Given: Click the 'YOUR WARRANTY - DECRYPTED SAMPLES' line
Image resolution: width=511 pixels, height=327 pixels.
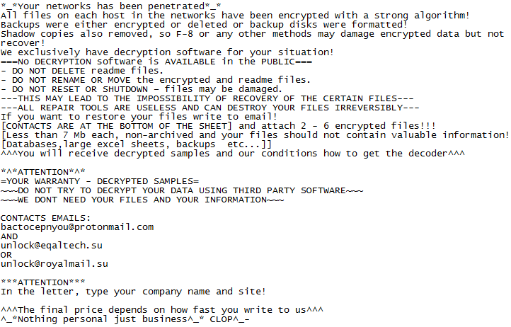Looking at the screenshot, I should click(100, 181).
